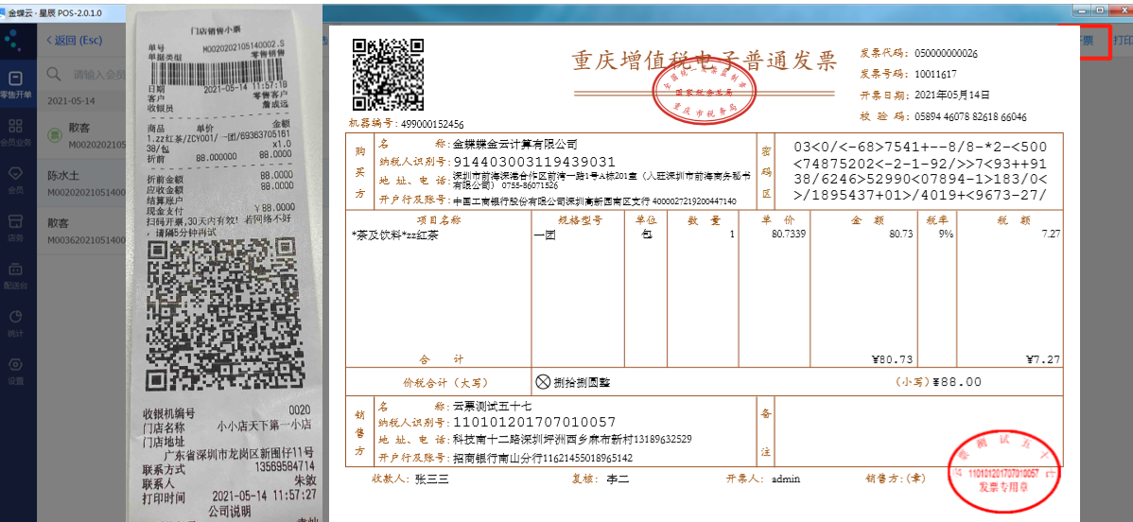Select the 陈水土 order row
The width and height of the screenshot is (1133, 522).
coord(81,183)
